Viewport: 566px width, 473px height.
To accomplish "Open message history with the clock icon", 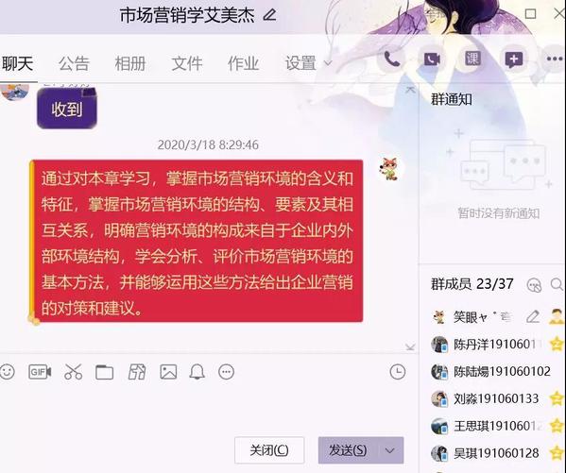I will [x=398, y=372].
